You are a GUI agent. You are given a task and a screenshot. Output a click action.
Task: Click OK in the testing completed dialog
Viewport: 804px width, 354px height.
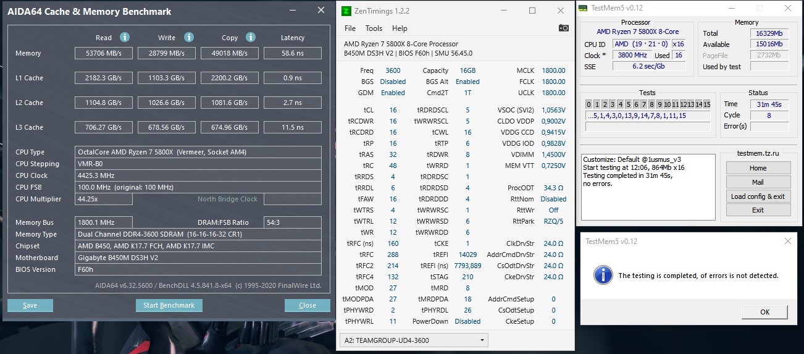coord(764,312)
